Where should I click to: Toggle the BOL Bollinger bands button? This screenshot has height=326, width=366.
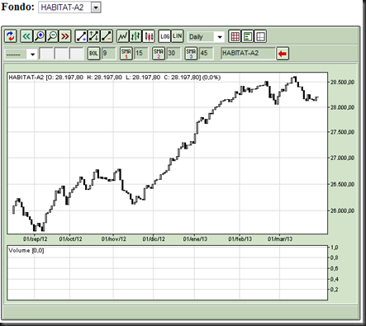point(93,53)
